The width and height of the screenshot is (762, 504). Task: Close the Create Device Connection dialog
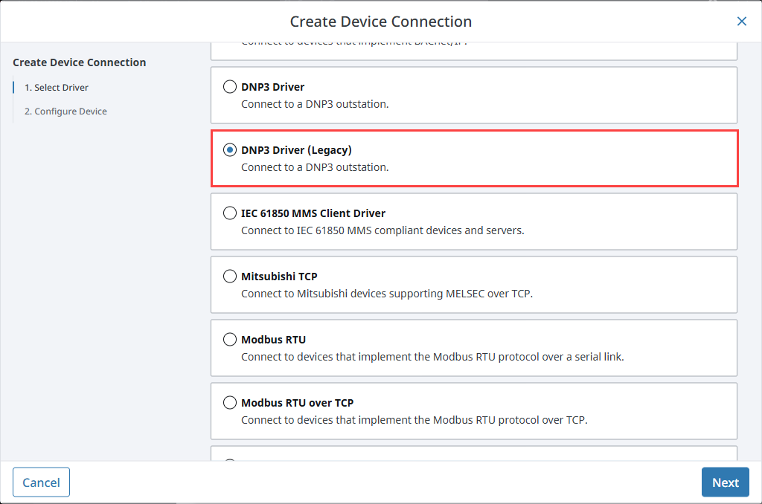point(741,22)
